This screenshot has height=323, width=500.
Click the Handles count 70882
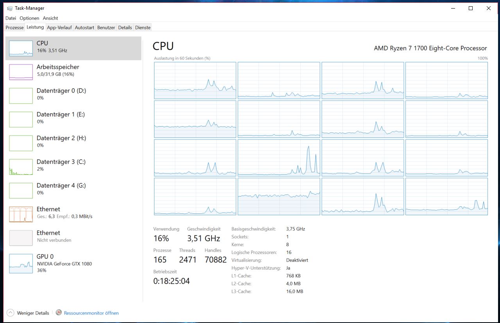pyautogui.click(x=215, y=260)
